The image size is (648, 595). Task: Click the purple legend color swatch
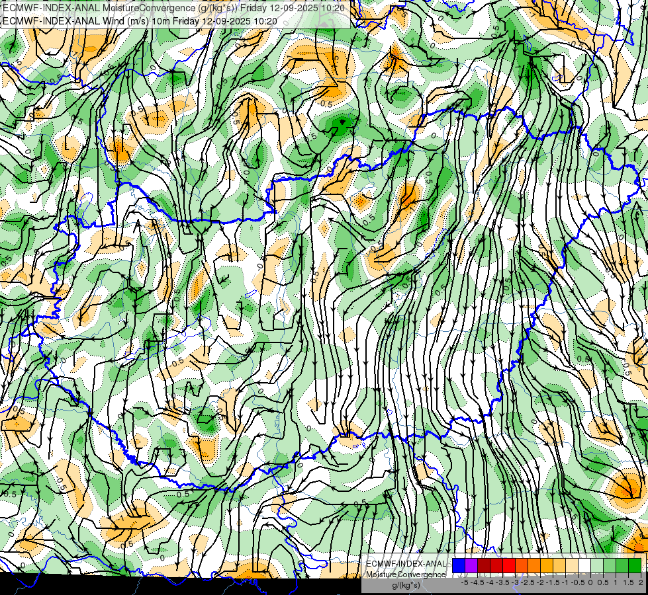tap(471, 565)
